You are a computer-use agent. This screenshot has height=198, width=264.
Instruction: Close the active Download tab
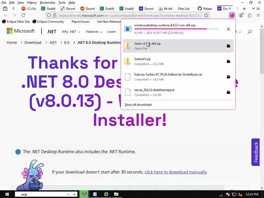tap(230, 9)
